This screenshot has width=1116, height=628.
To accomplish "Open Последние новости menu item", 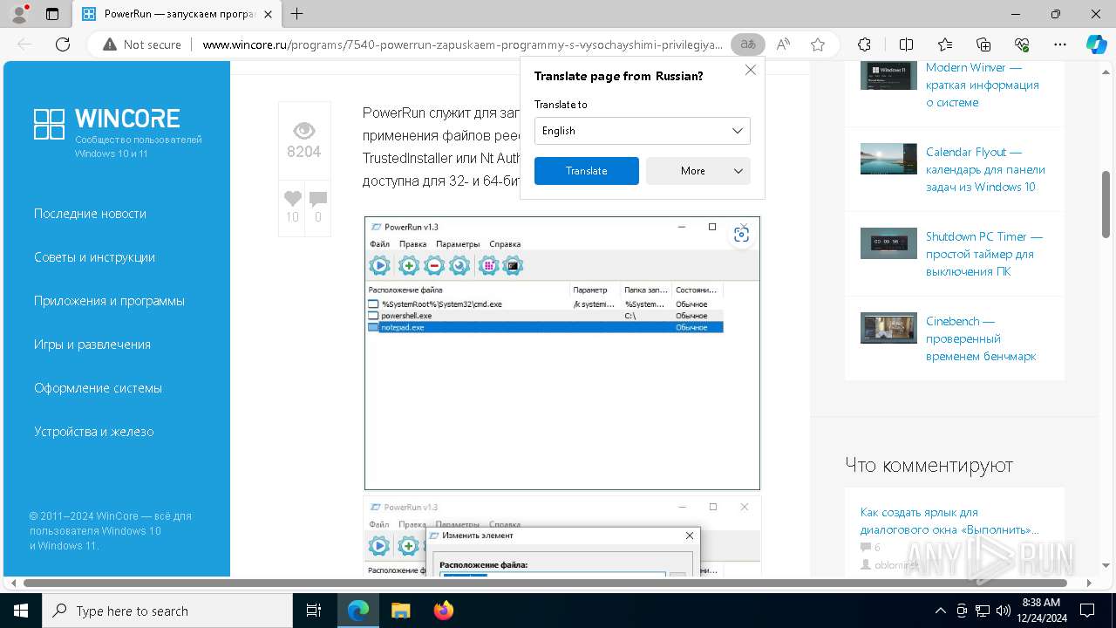I will click(x=90, y=214).
